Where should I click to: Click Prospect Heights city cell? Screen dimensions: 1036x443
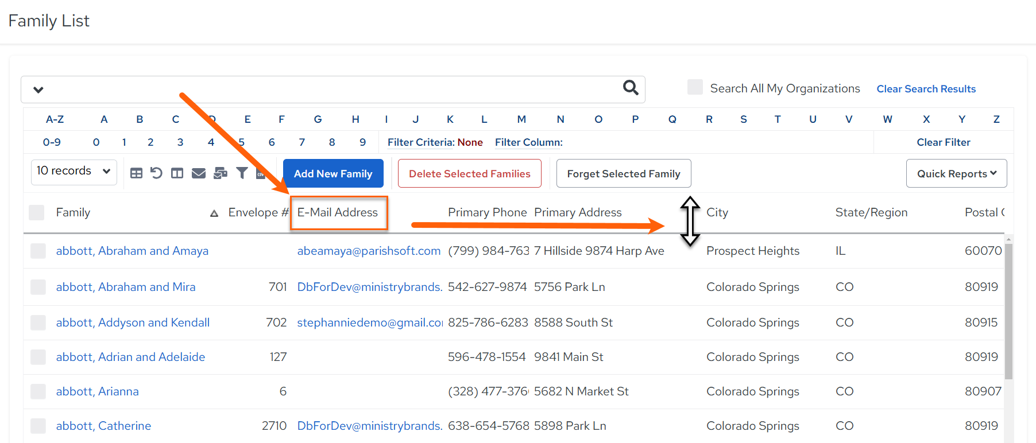(x=753, y=251)
